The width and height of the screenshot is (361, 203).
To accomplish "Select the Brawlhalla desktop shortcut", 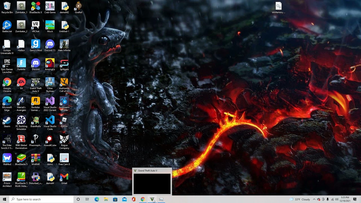I will (36, 122).
